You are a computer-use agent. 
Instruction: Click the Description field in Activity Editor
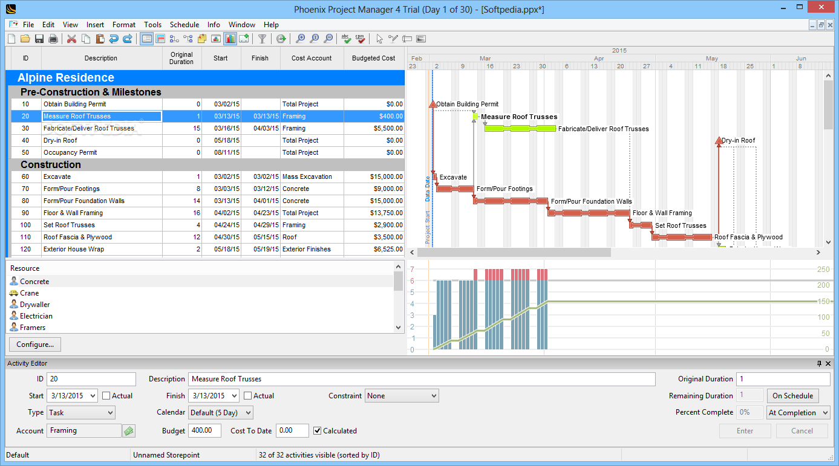click(422, 379)
